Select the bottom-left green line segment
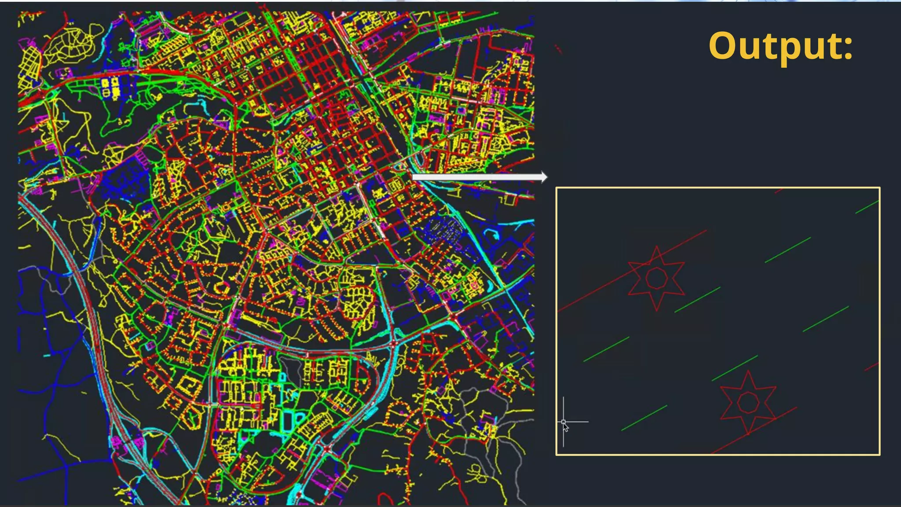This screenshot has width=901, height=507. point(644,418)
